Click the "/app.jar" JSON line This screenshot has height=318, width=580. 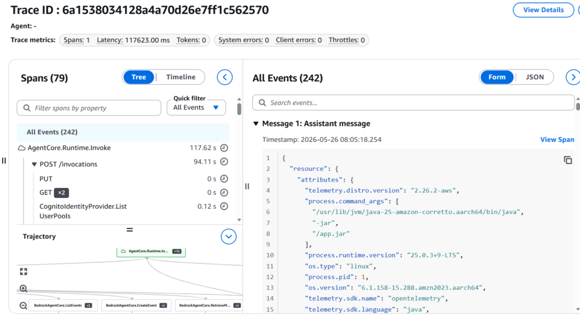pos(331,234)
